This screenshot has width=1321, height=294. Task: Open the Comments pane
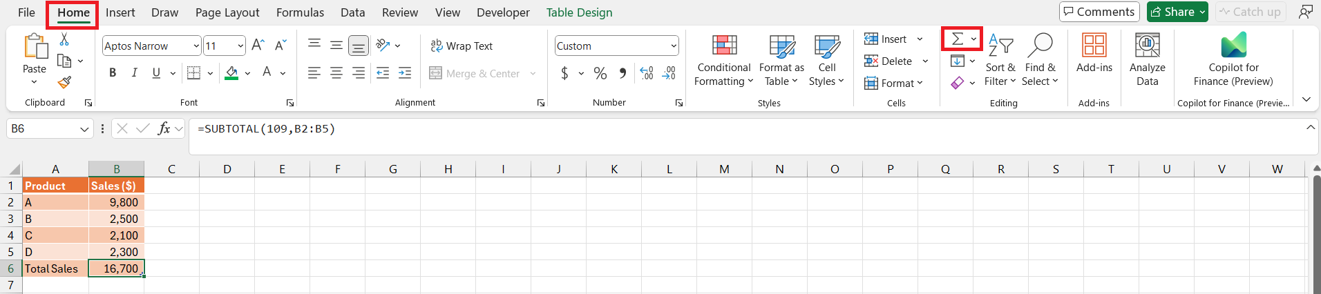1099,12
